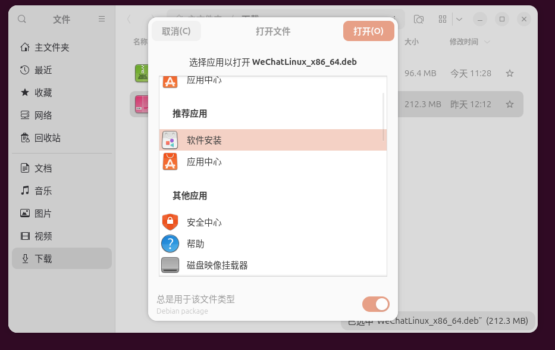Image resolution: width=555 pixels, height=350 pixels.
Task: Click the pink deb package icon in Files
Action: point(142,104)
